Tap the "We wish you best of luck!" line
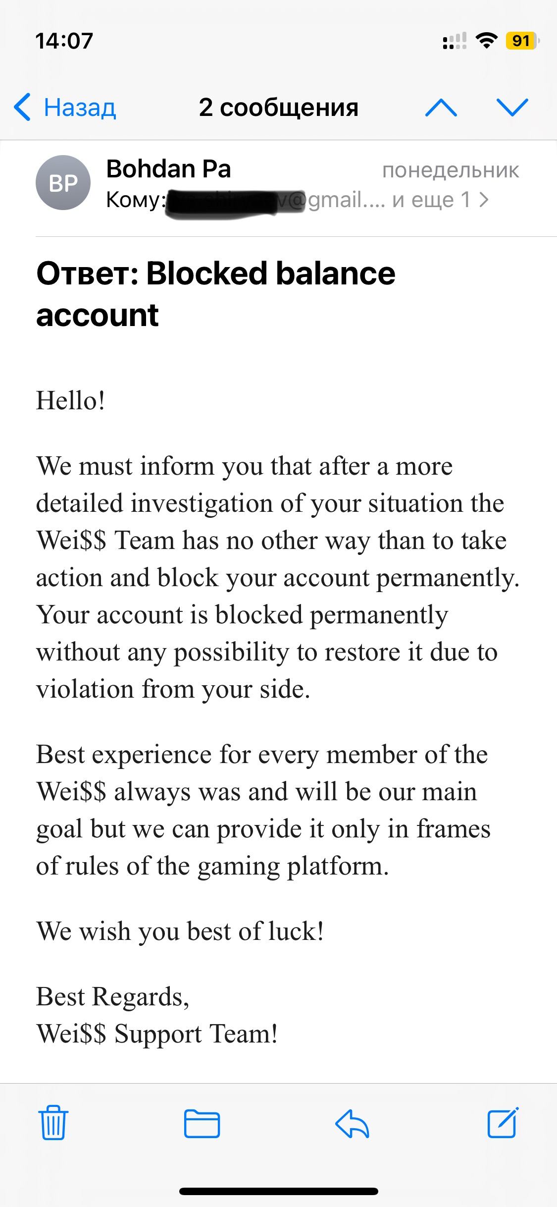The image size is (557, 1207). click(180, 931)
